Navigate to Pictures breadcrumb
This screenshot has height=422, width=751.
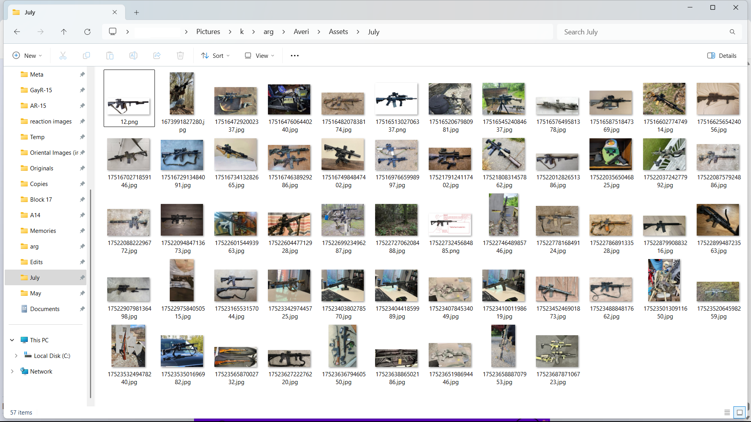pyautogui.click(x=208, y=32)
